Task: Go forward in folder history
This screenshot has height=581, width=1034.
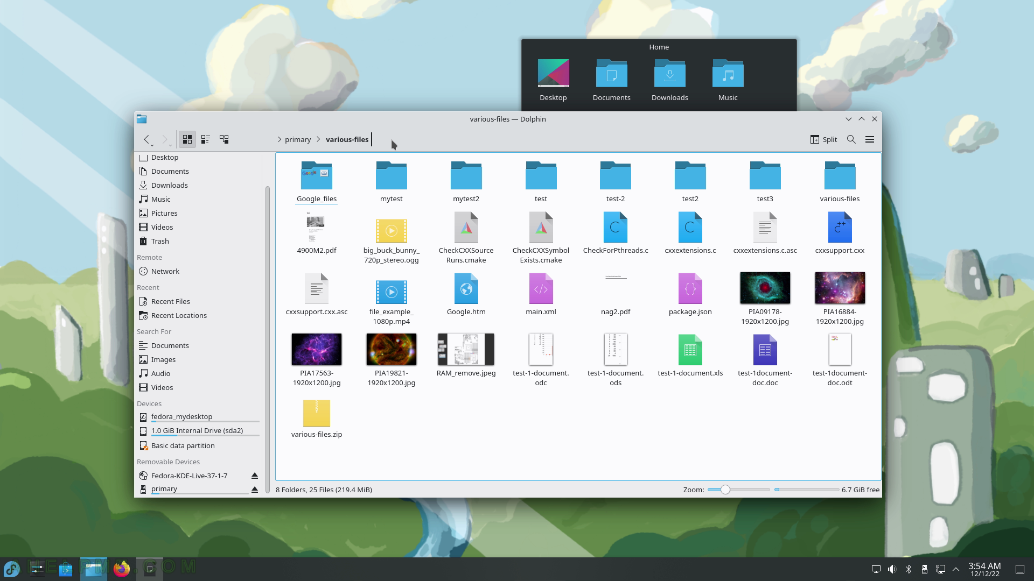Action: coord(165,139)
